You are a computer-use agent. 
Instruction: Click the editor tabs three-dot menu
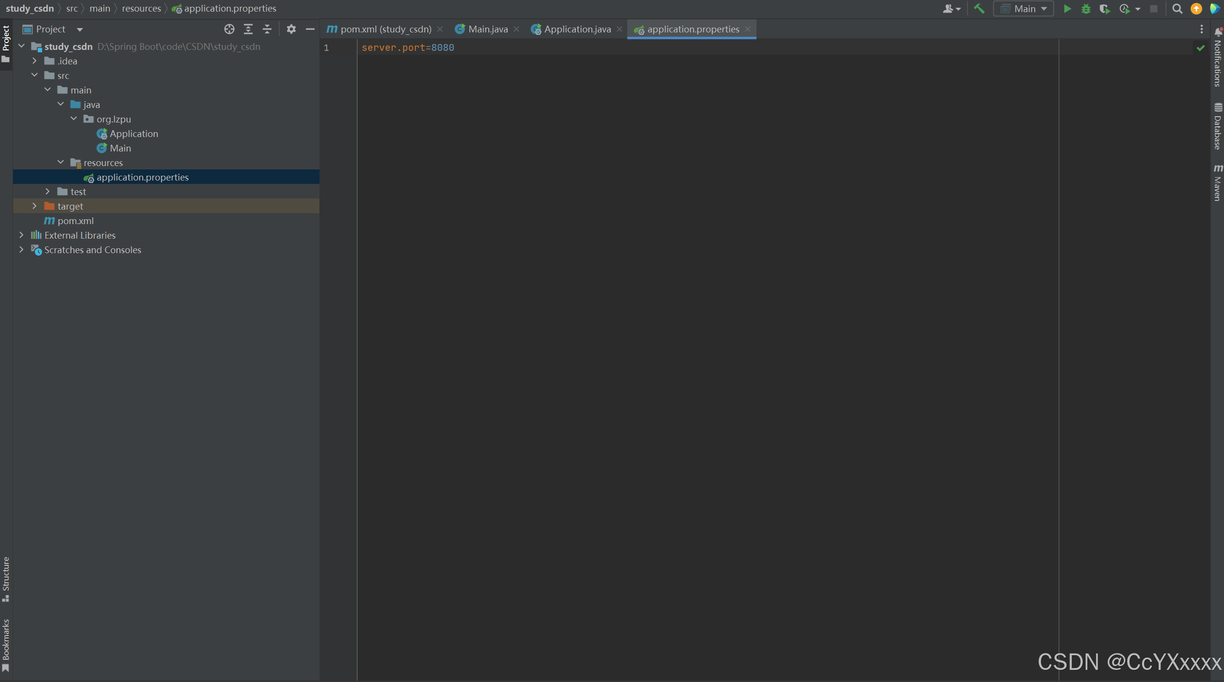coord(1202,30)
